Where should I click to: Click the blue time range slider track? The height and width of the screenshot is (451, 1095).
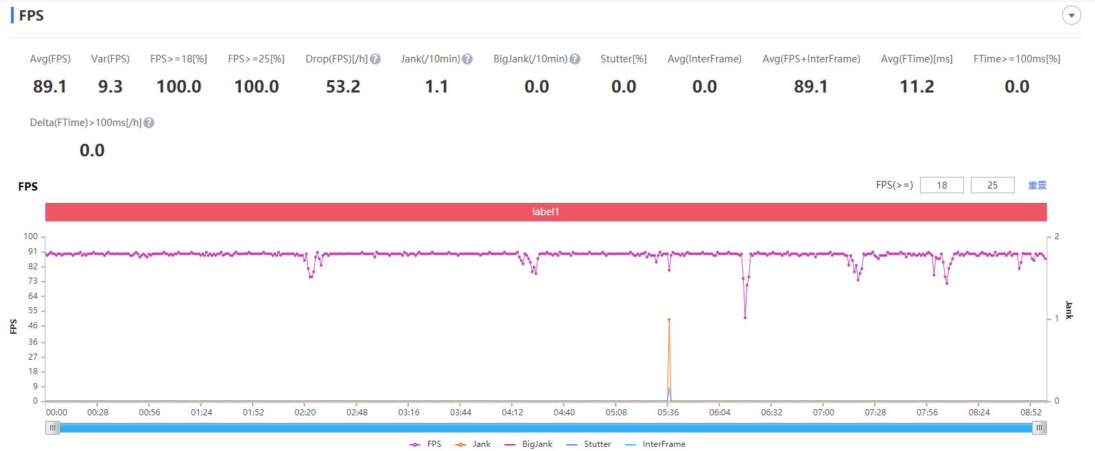(546, 428)
